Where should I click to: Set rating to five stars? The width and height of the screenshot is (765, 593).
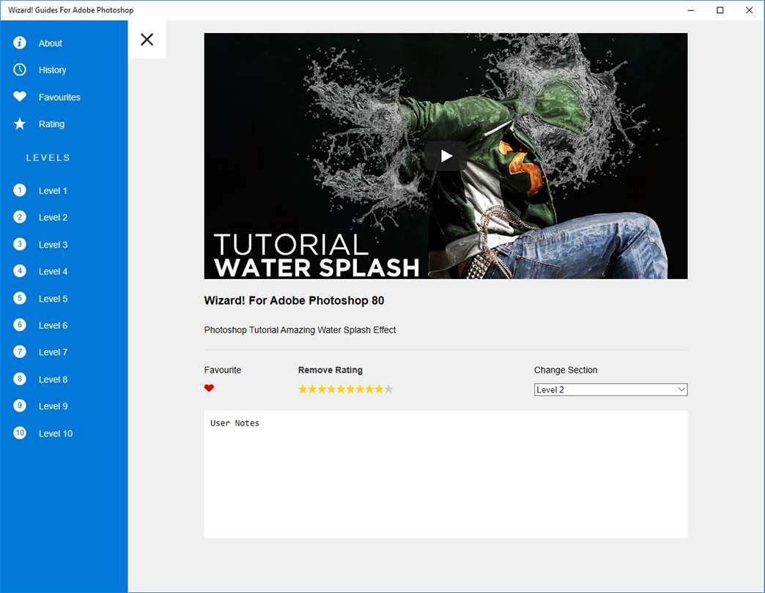point(341,389)
